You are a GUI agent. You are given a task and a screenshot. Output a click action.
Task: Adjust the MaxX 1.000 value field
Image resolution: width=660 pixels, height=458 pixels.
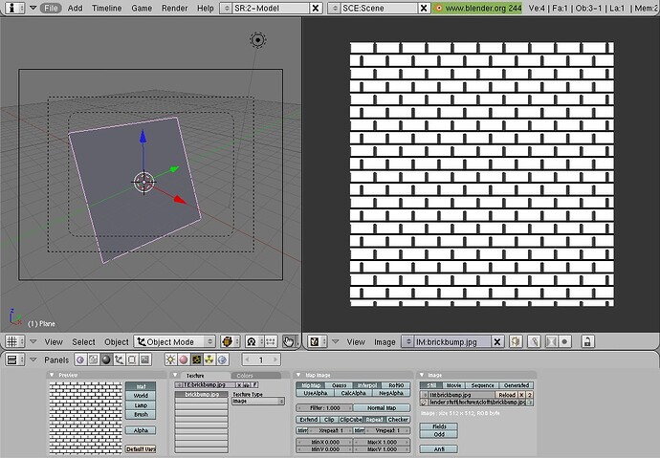(382, 442)
